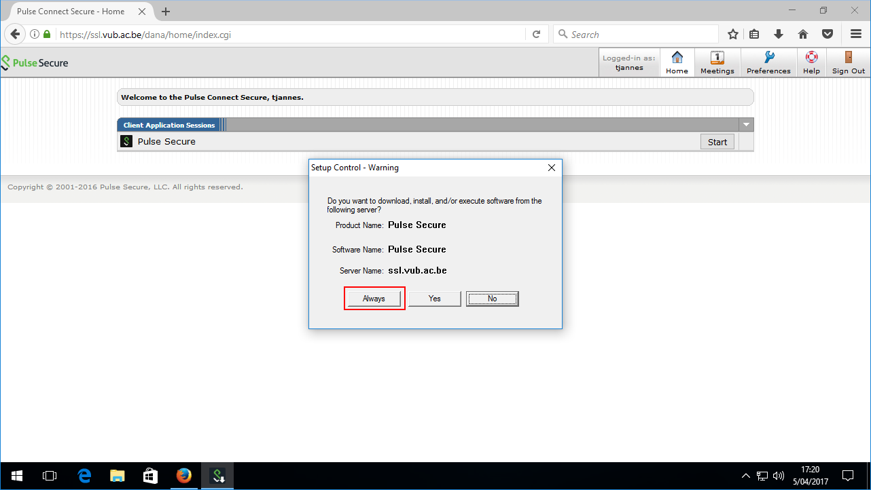Click Sign Out in Pulse toolbar

[849, 62]
